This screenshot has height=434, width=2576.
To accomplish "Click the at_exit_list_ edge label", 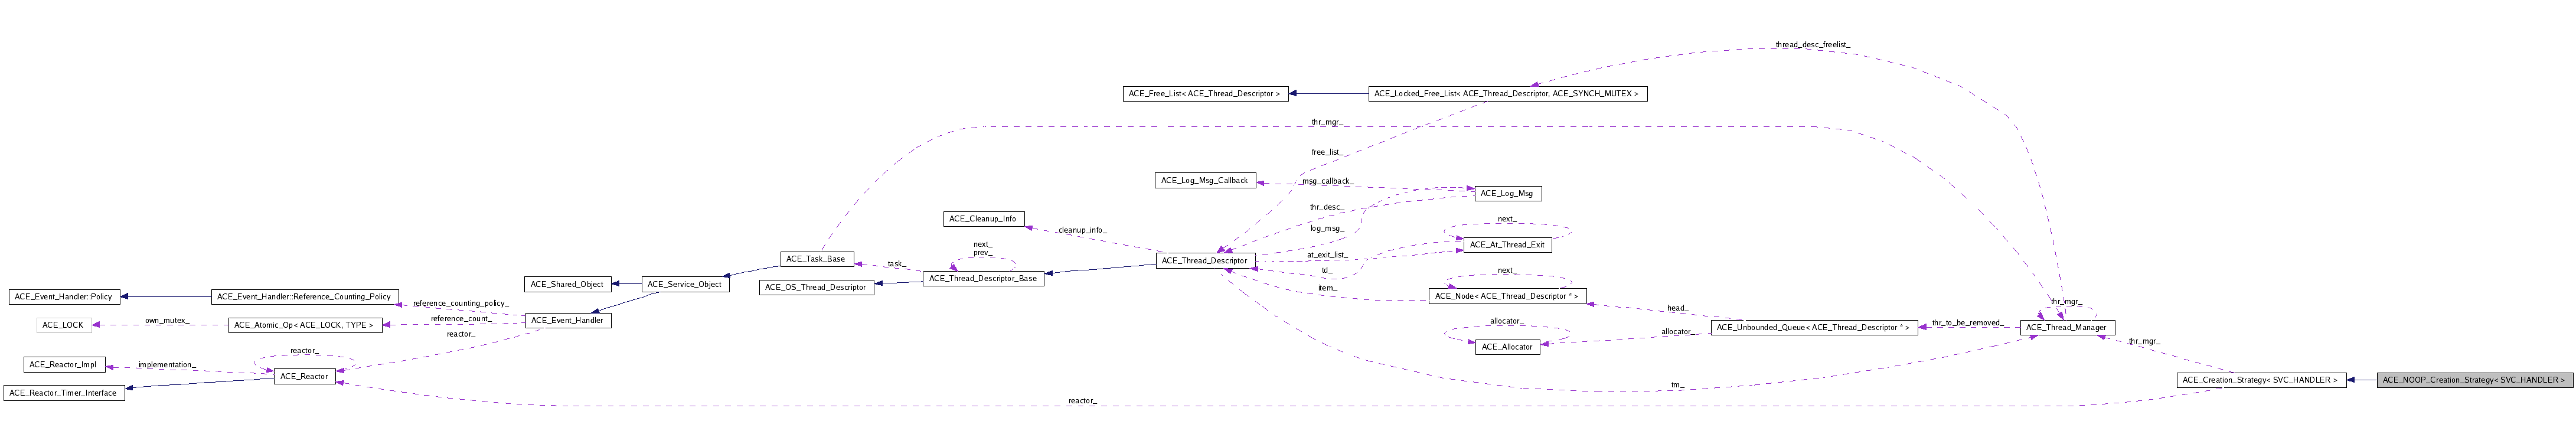I will pos(1326,255).
